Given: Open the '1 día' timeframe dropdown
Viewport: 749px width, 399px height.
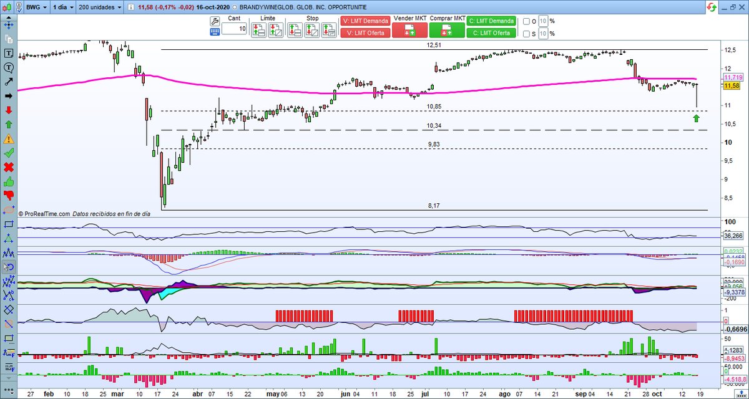Looking at the screenshot, I should pos(63,7).
